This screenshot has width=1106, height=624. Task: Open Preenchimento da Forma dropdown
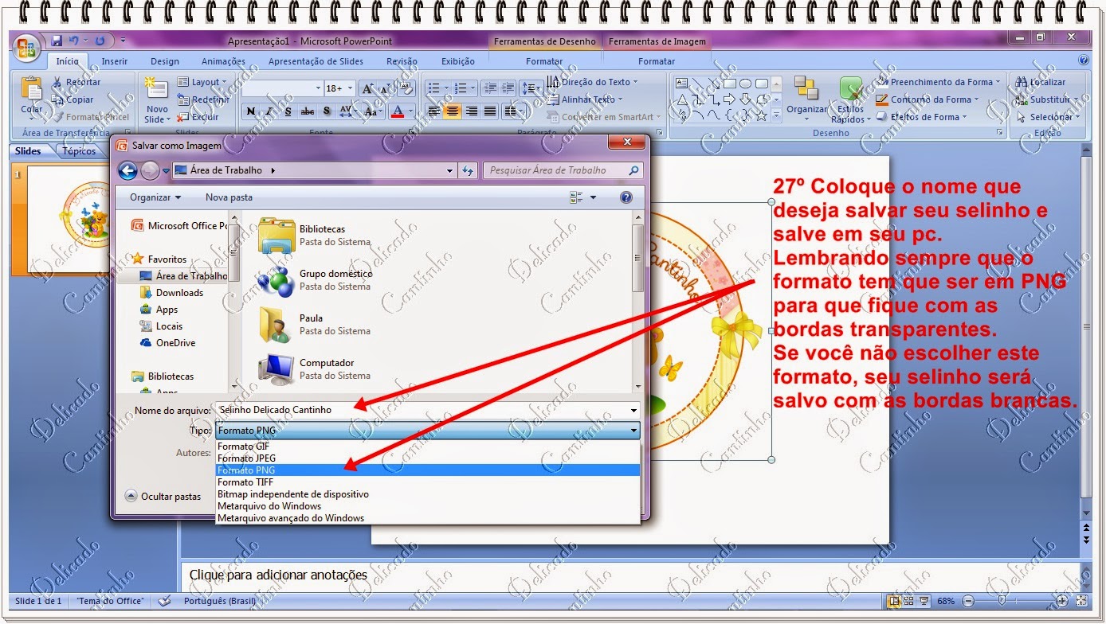[x=938, y=82]
